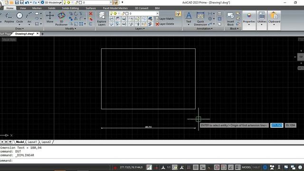The height and width of the screenshot is (171, 304).
Task: Click the Save icon in quick access toolbar
Action: [17, 2]
